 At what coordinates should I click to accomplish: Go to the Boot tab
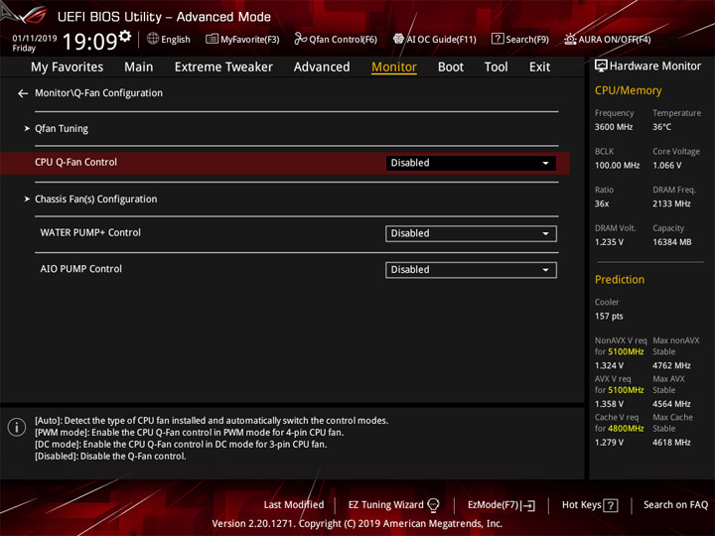451,67
